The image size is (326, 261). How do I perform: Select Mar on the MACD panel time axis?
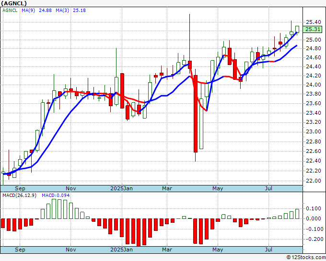167,250
